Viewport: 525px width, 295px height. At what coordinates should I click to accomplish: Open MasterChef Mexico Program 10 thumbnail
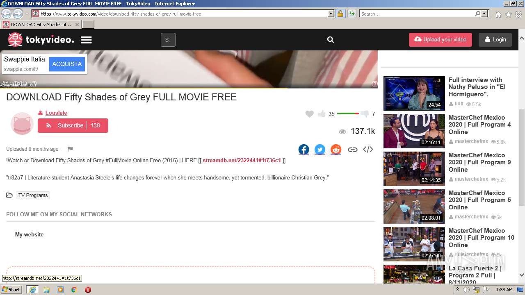(x=414, y=244)
